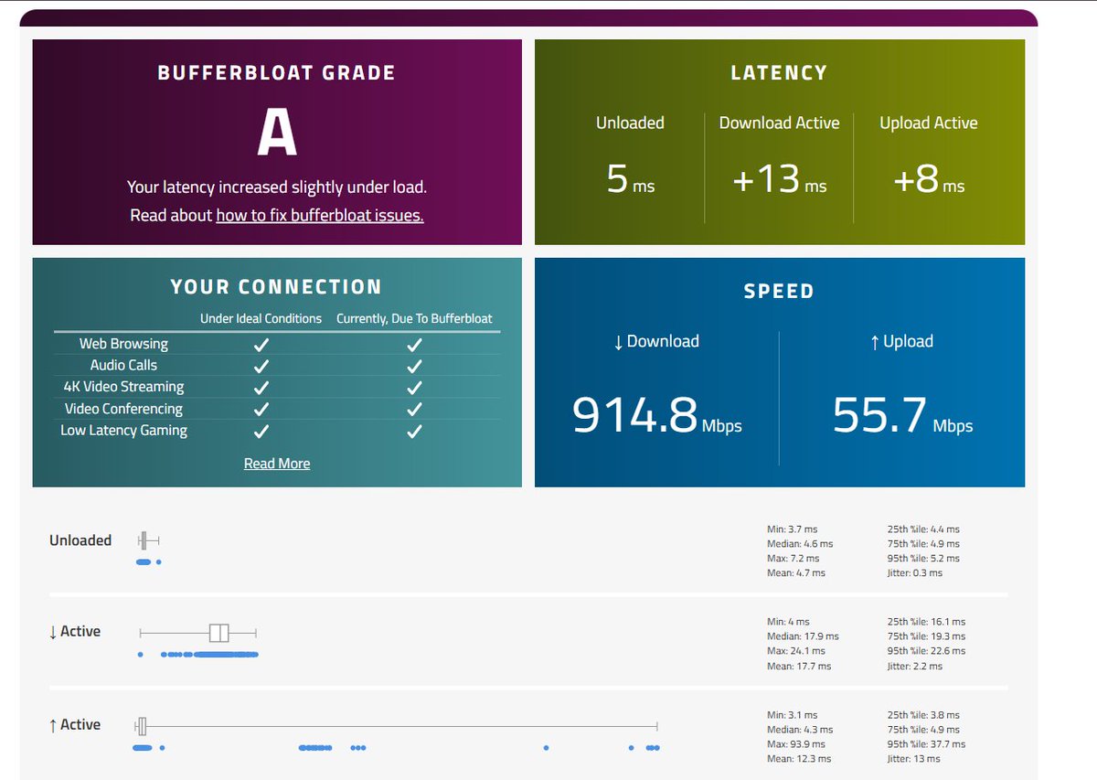Click the Min: 3.7 ms stat
The width and height of the screenshot is (1097, 780).
tap(793, 529)
